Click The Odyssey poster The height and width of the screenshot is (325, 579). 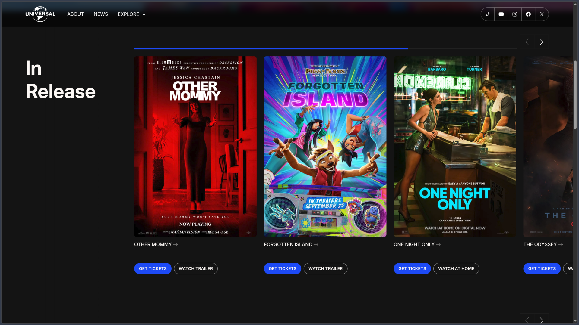coord(548,147)
